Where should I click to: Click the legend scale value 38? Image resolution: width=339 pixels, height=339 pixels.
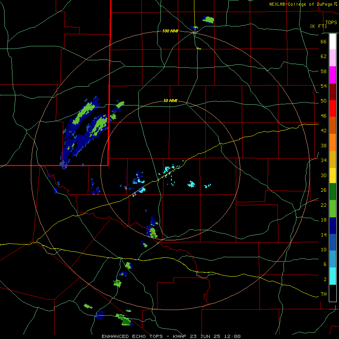[324, 145]
